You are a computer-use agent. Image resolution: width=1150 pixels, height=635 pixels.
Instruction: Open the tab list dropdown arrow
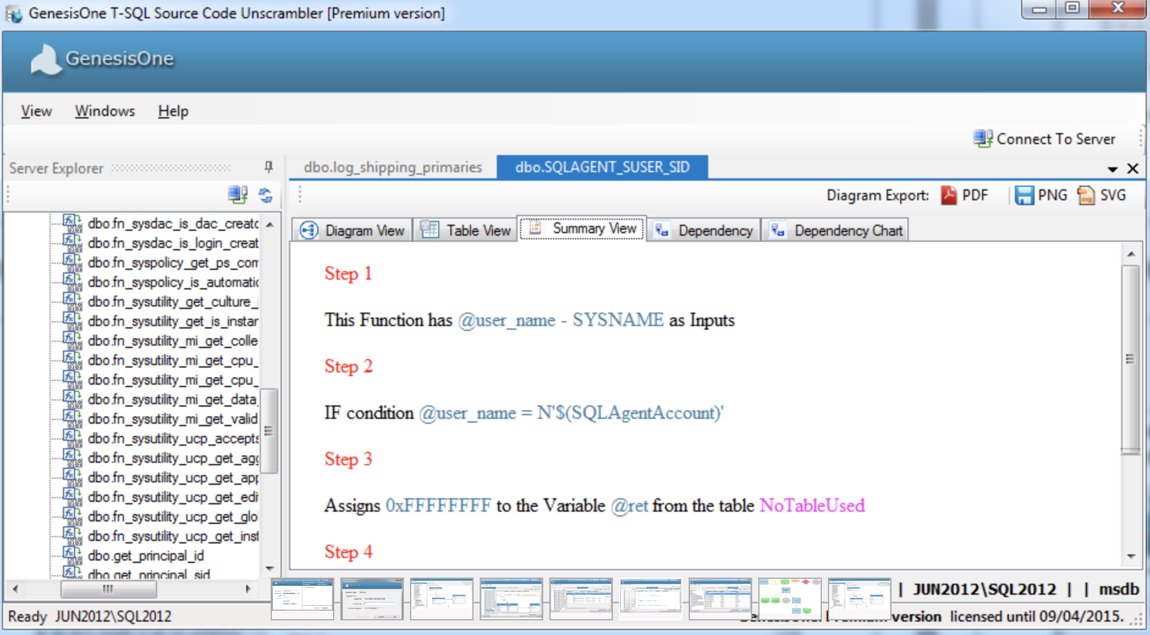coord(1113,169)
